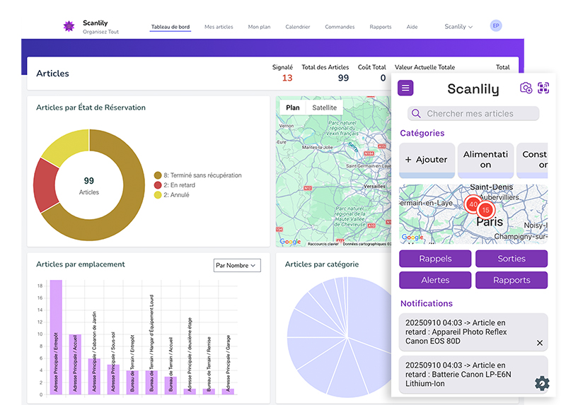Click the Annulé yellow legend swatch
The height and width of the screenshot is (405, 566).
pyautogui.click(x=158, y=195)
